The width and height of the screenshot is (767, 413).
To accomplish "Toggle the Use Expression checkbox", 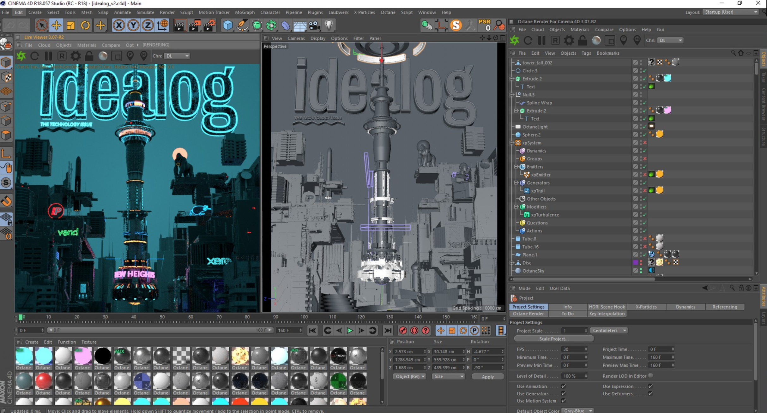I will pos(650,386).
